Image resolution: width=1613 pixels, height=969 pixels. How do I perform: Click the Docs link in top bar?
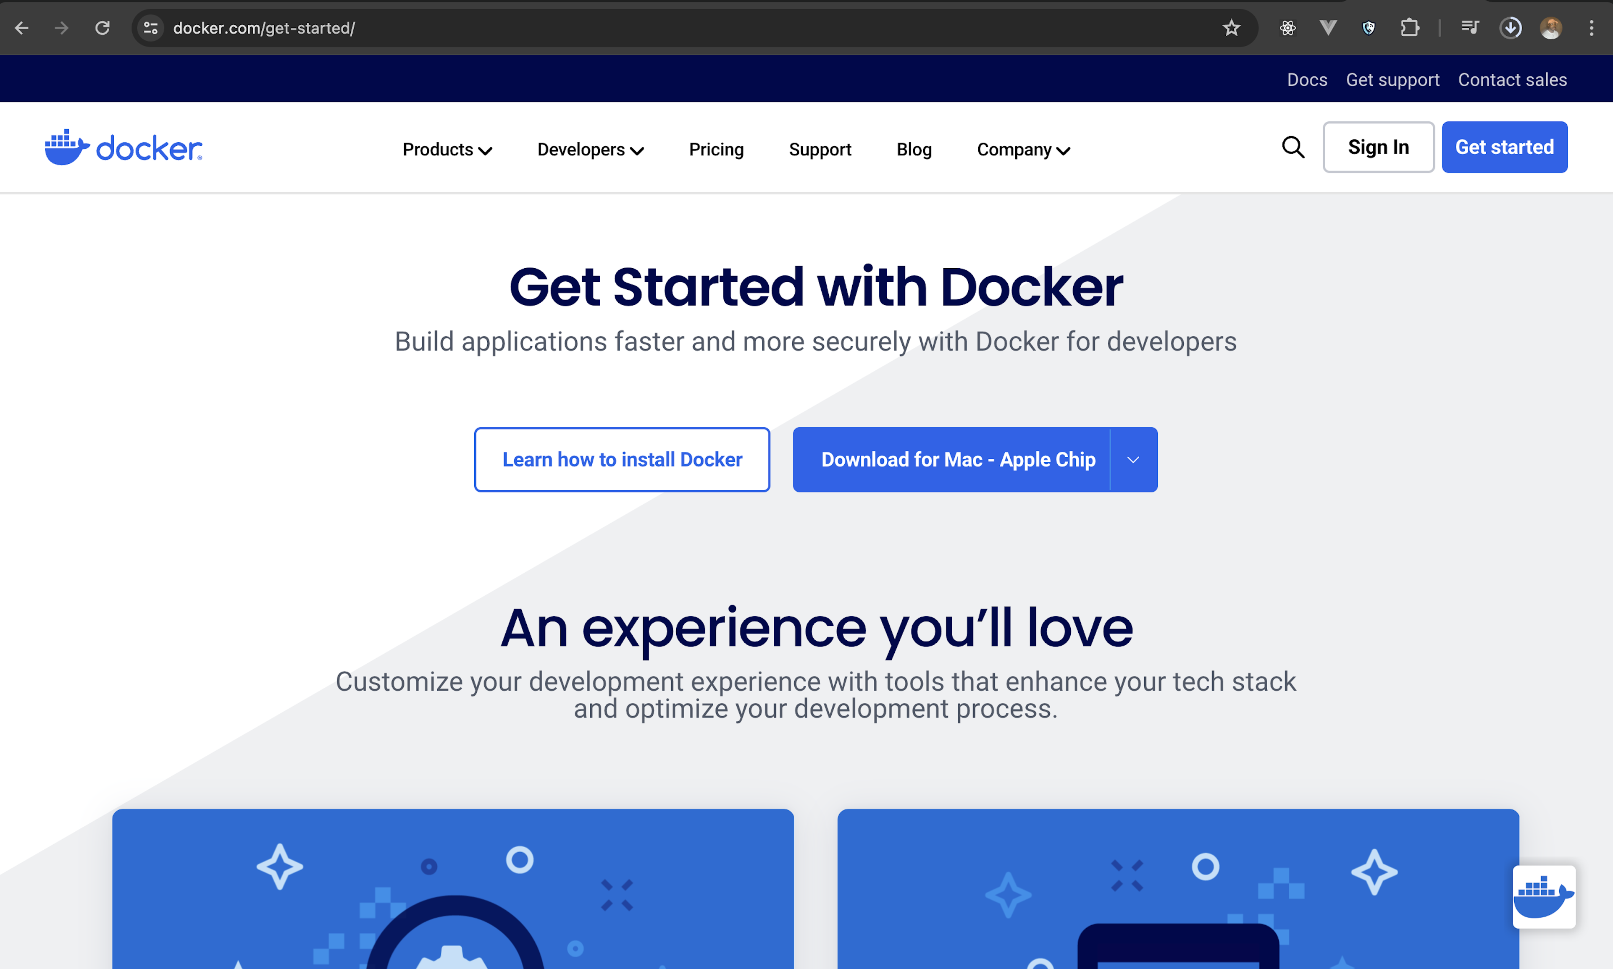click(1306, 79)
